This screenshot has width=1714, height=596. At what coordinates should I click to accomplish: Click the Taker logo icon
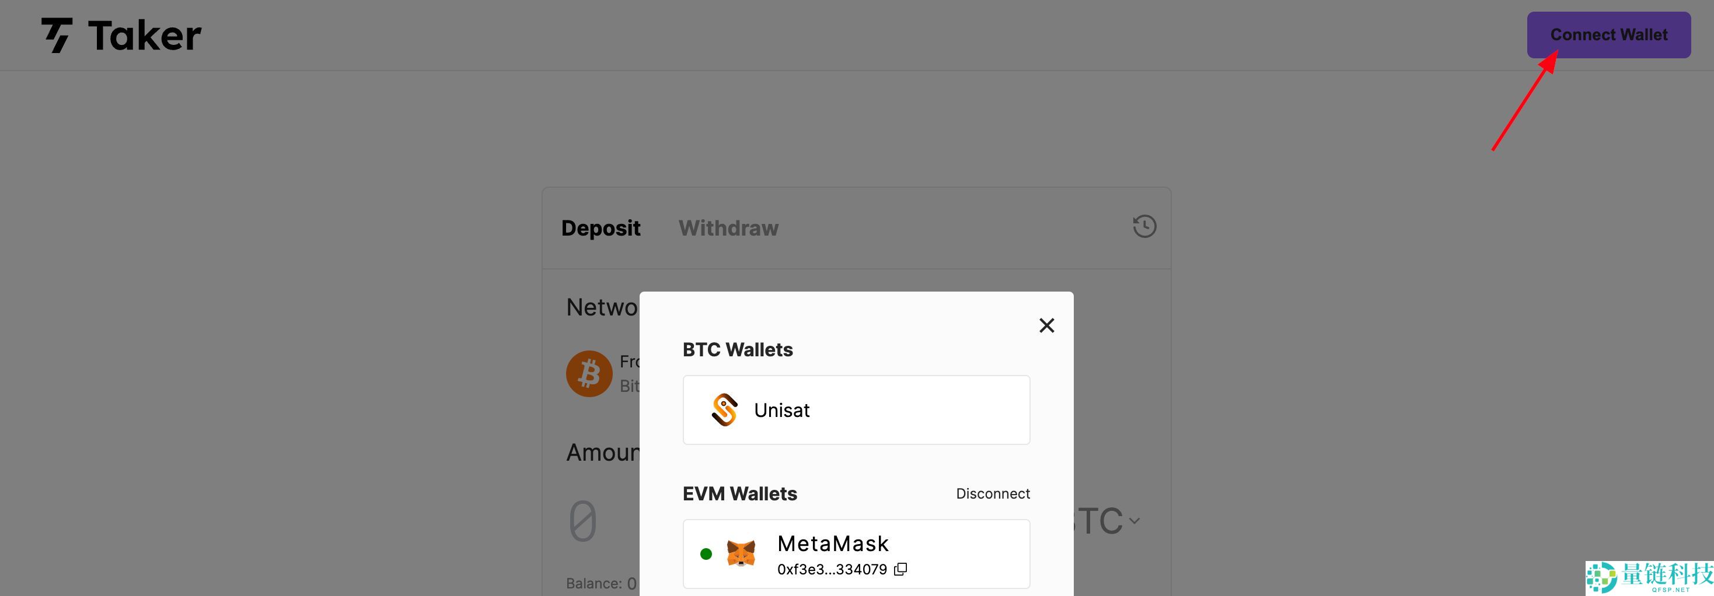[57, 35]
